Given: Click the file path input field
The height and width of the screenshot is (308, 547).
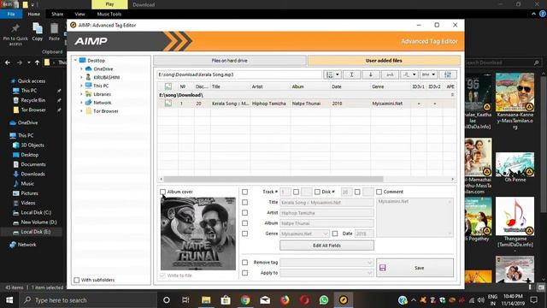Looking at the screenshot, I should click(239, 74).
